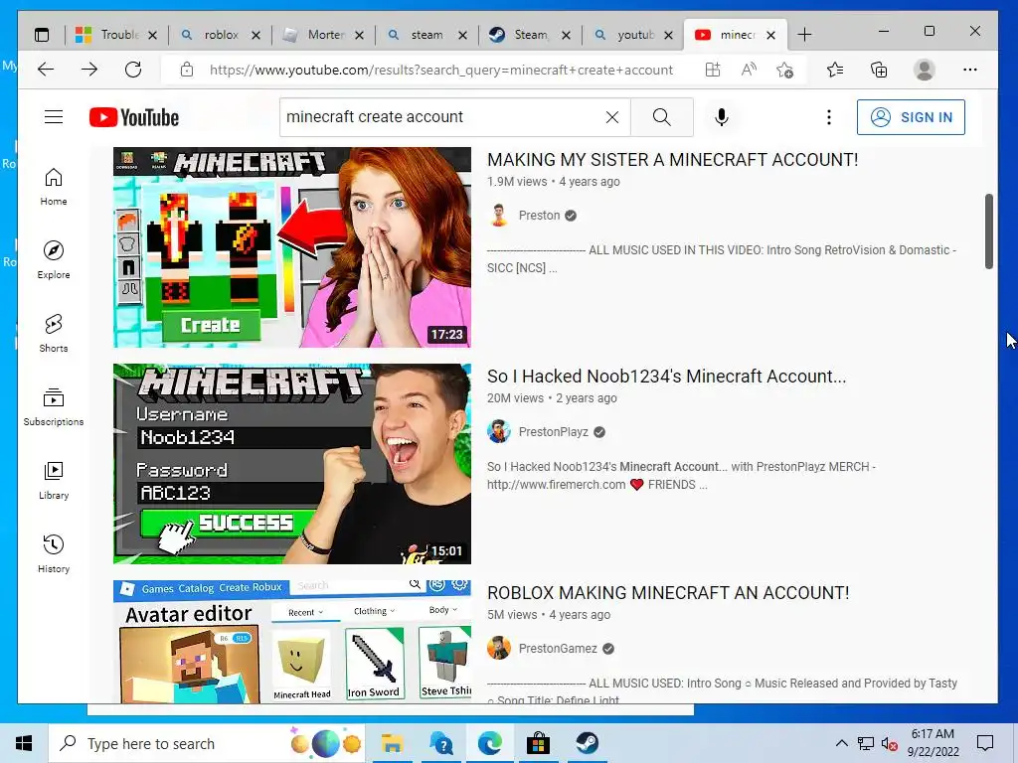This screenshot has width=1018, height=763.
Task: Click the SIGN IN button
Action: [911, 117]
